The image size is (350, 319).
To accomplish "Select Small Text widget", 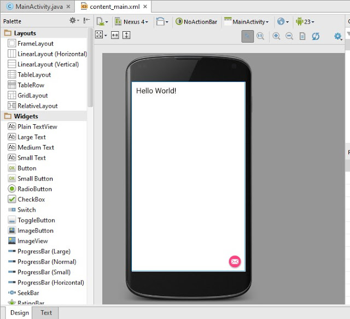I will [x=27, y=158].
